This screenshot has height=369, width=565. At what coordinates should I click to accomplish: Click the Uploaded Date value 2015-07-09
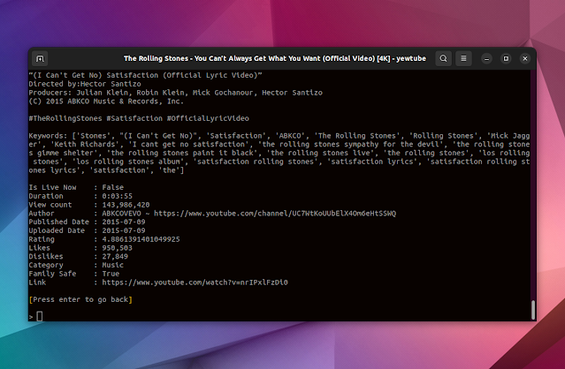coord(124,230)
